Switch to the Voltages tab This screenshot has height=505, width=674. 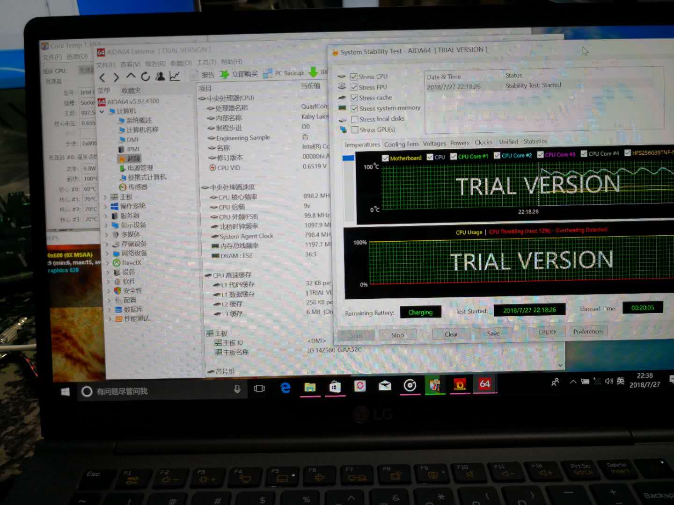(434, 144)
